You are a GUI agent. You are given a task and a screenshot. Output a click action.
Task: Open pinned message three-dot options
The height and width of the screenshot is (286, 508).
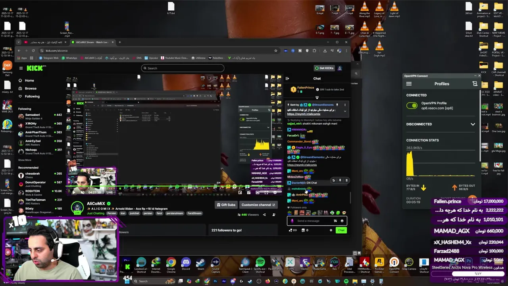tap(345, 105)
